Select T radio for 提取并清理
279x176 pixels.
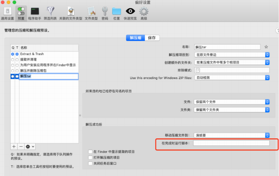point(17,59)
